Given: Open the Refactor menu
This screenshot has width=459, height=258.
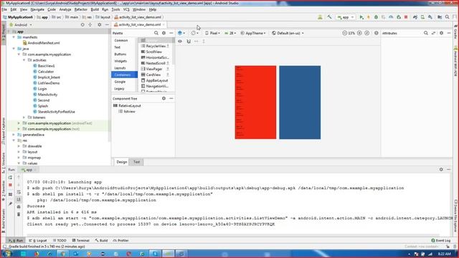Looking at the screenshot, I should coord(80,9).
